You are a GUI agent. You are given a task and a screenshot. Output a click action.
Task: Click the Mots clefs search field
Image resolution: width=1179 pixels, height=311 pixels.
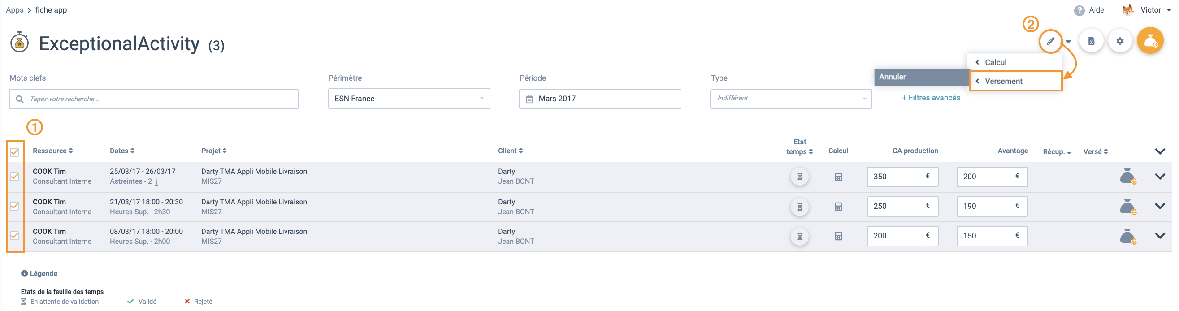[x=154, y=99]
